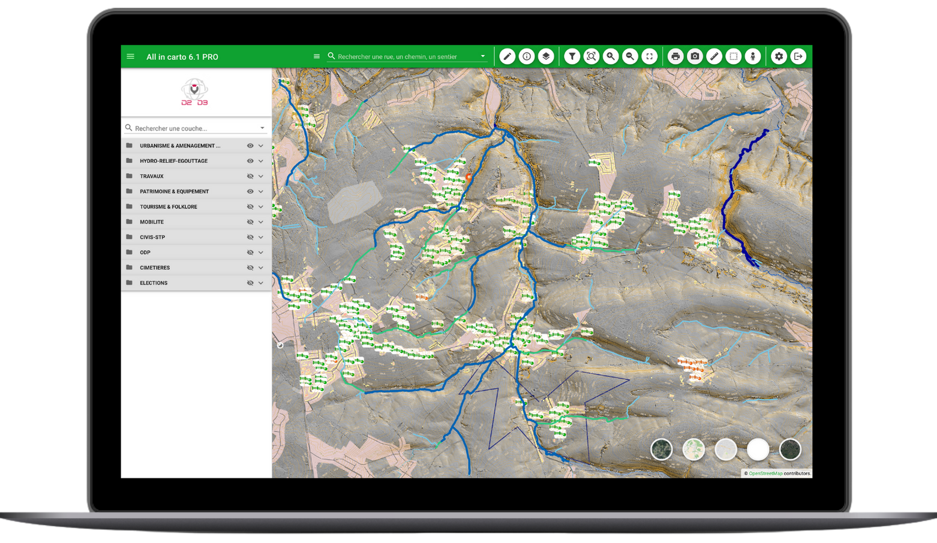
Task: Expand the MOBILITE folder chevron
Action: 261,222
